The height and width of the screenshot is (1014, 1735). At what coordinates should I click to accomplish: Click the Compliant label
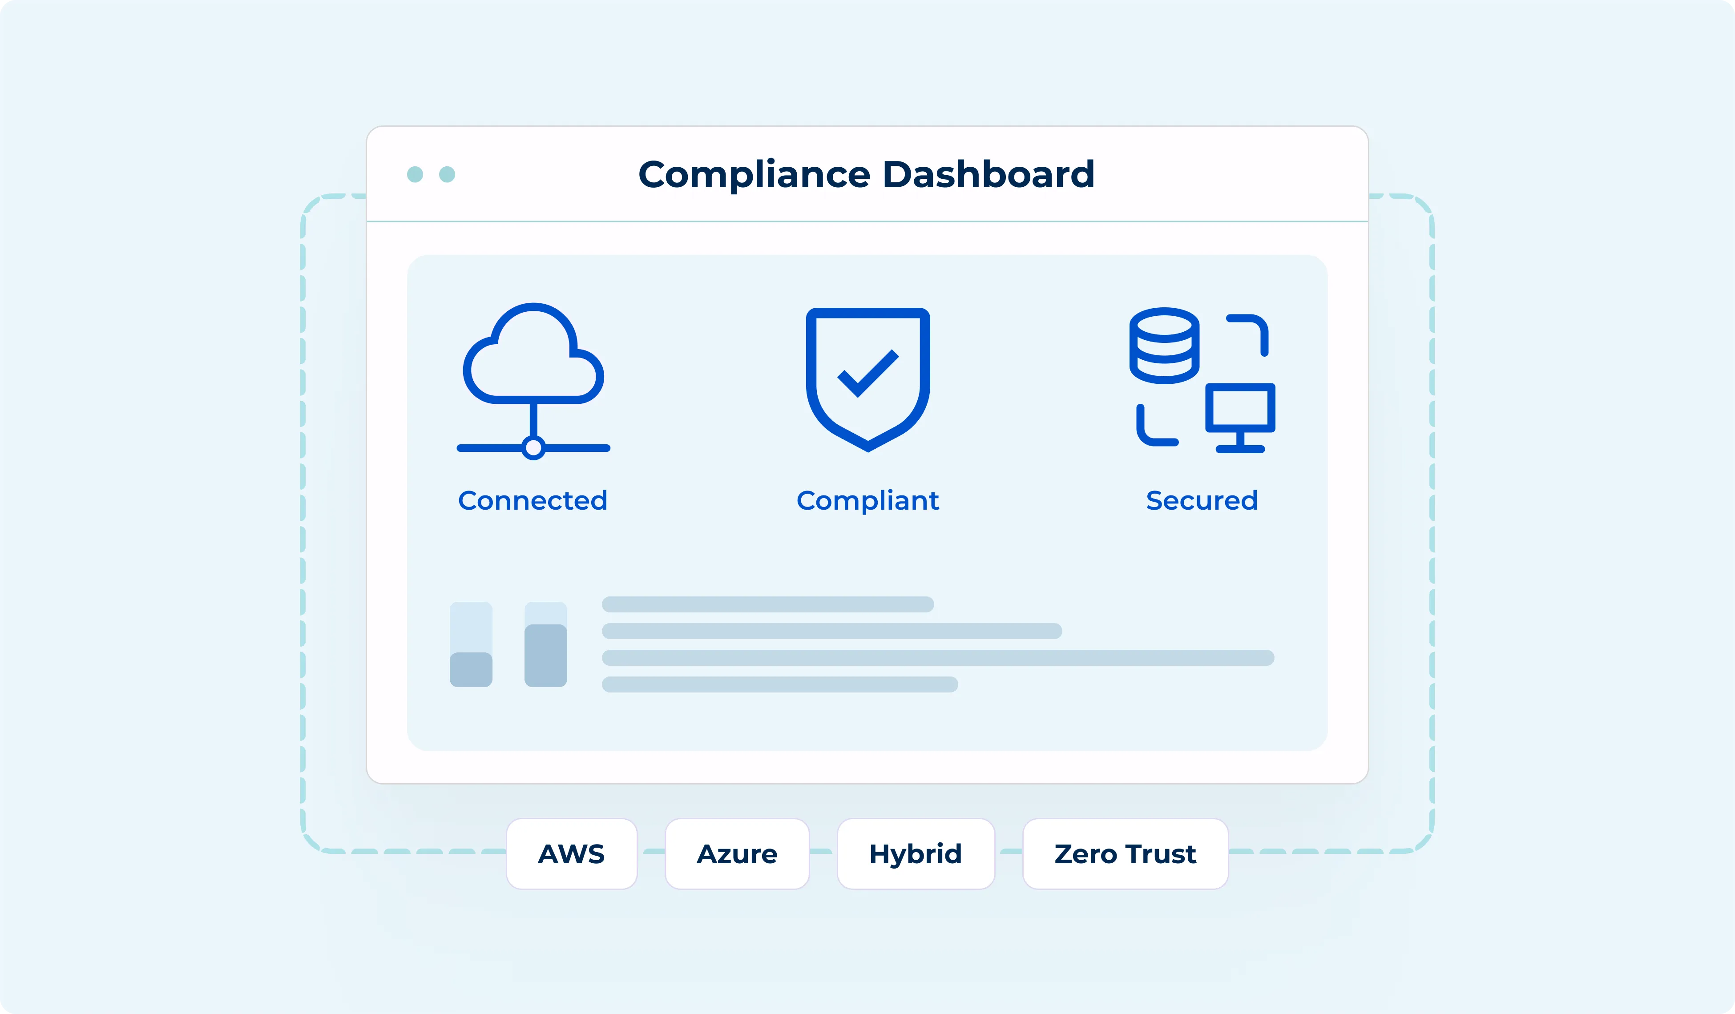coord(867,500)
